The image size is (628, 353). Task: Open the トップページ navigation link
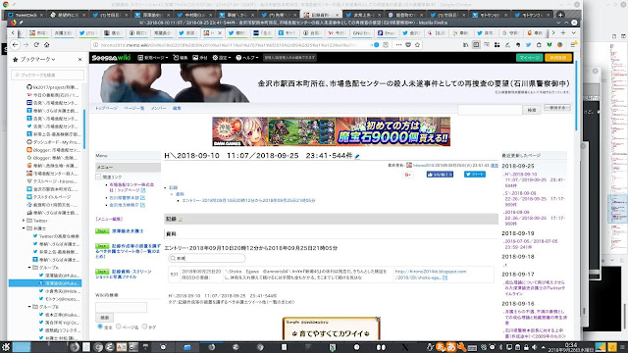pos(106,108)
